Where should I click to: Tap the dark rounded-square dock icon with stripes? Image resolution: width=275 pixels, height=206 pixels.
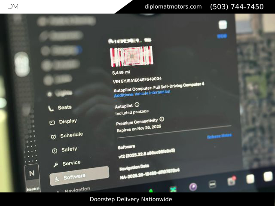tap(212, 184)
